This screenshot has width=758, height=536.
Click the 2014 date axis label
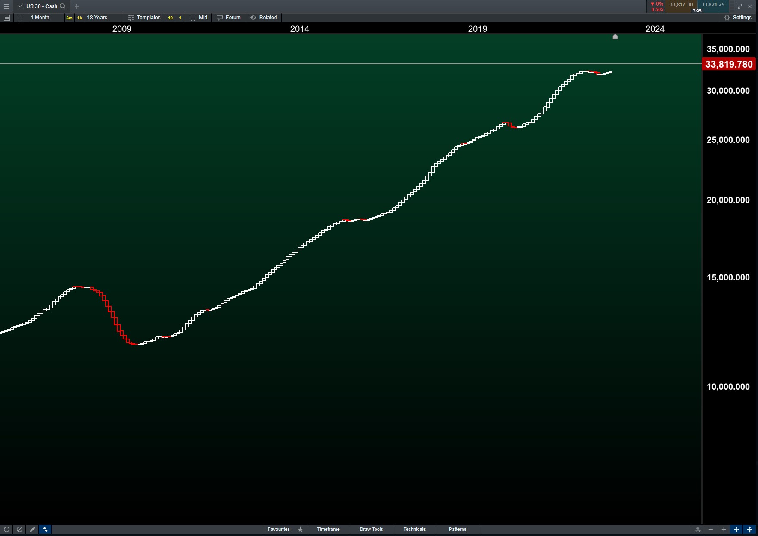pyautogui.click(x=300, y=29)
